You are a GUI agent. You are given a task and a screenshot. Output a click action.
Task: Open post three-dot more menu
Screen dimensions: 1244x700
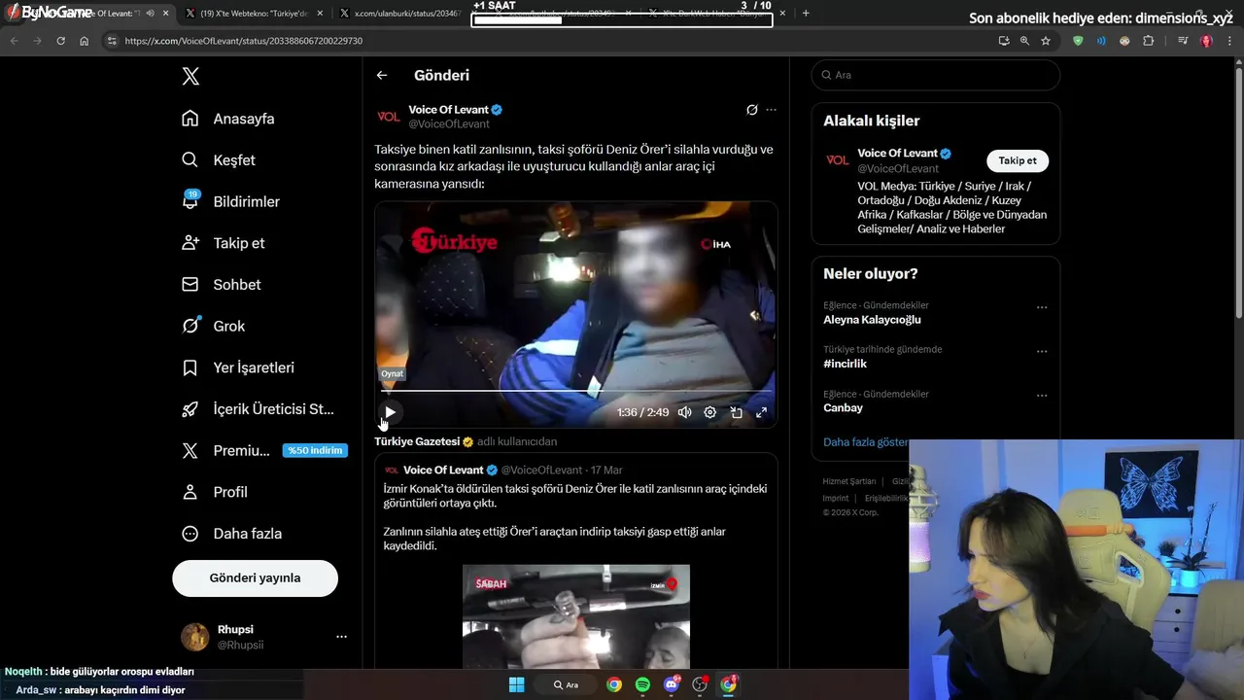click(x=771, y=110)
